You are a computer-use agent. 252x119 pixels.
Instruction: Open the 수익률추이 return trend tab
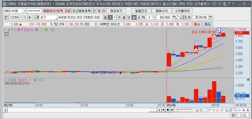(x=182, y=11)
